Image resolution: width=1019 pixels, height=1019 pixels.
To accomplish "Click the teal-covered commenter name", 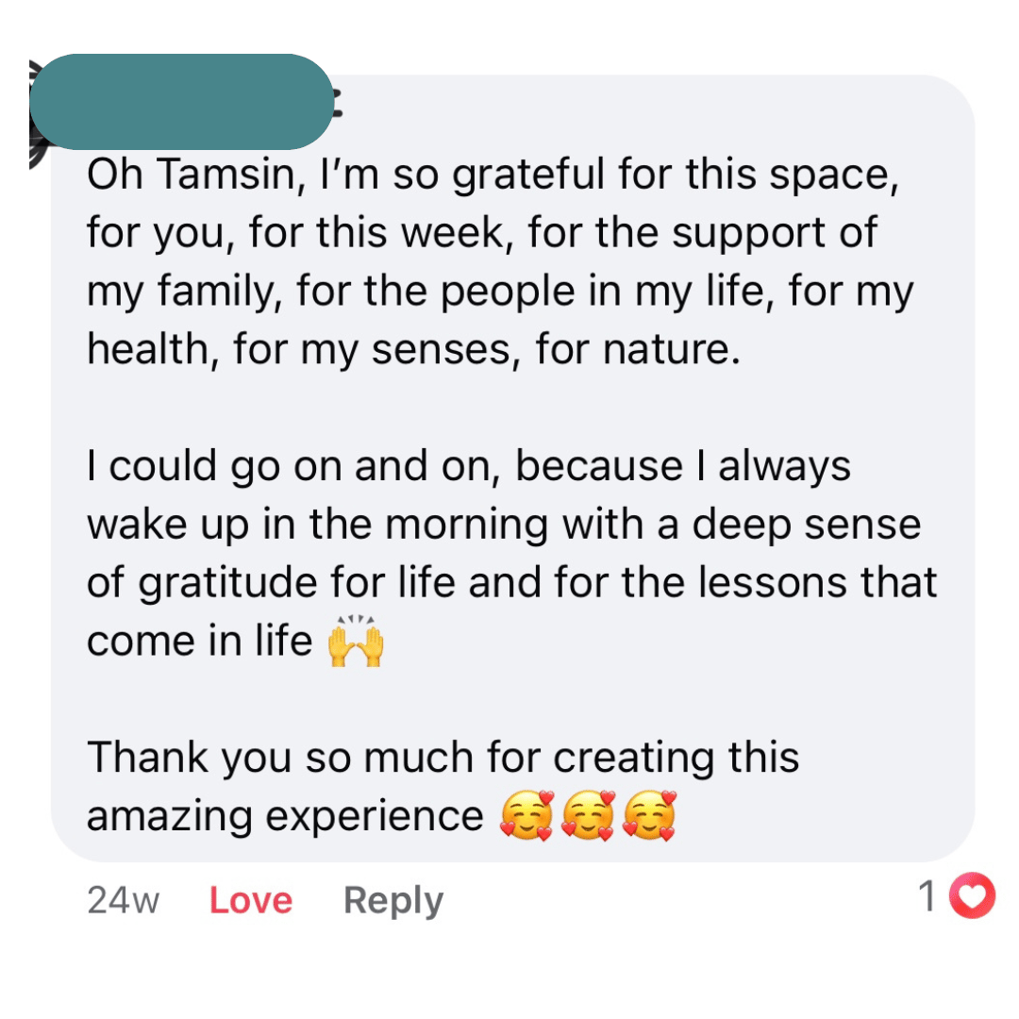I will (x=181, y=102).
